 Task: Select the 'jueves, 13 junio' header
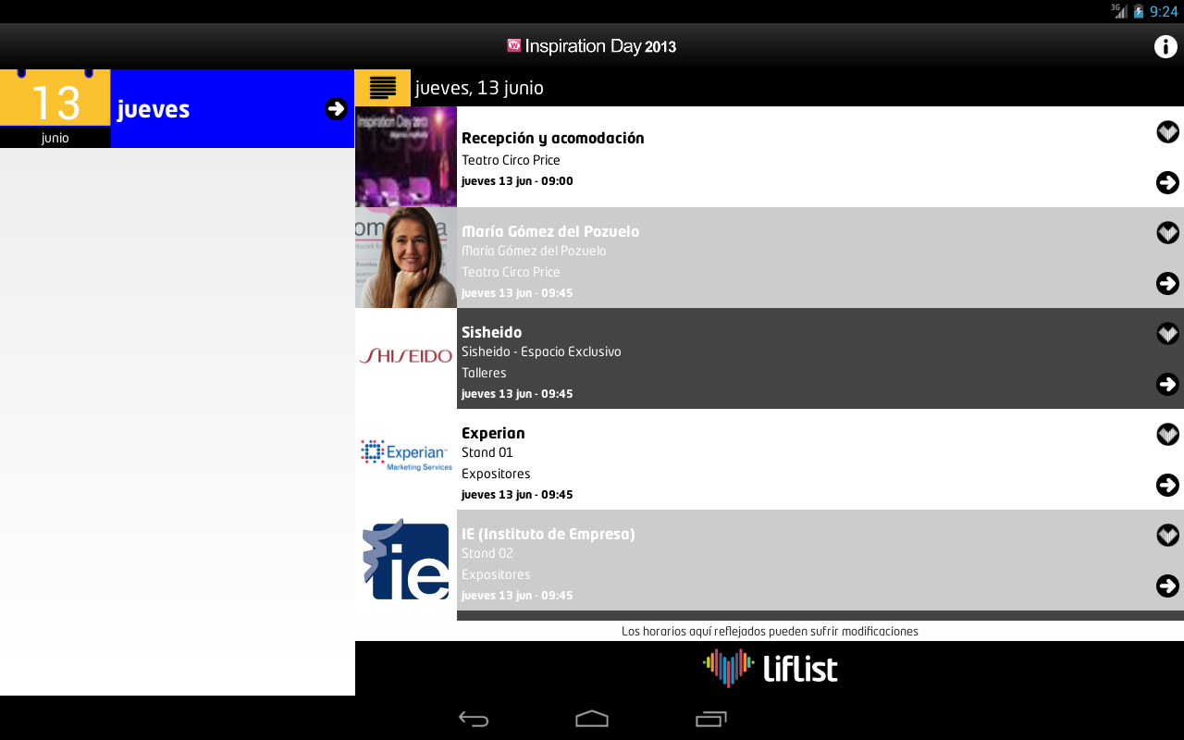(x=479, y=88)
